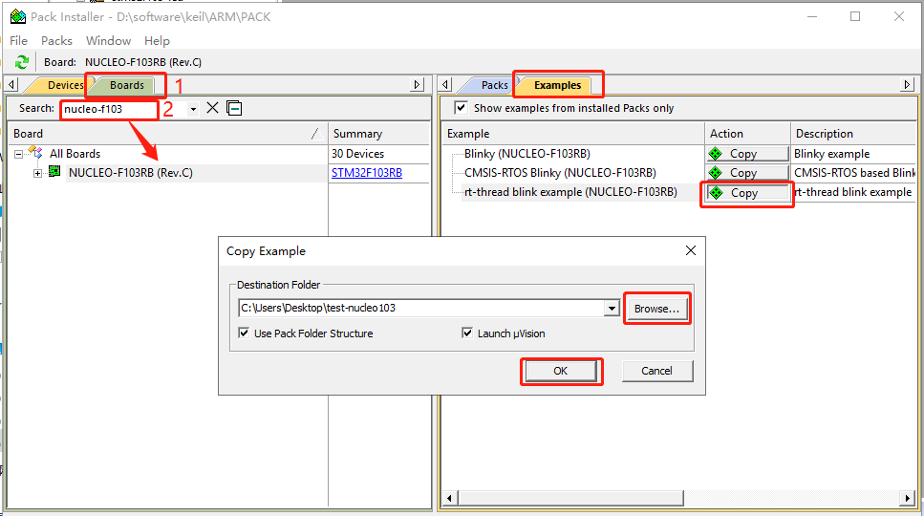Open the Help menu
The width and height of the screenshot is (924, 516).
[x=157, y=41]
